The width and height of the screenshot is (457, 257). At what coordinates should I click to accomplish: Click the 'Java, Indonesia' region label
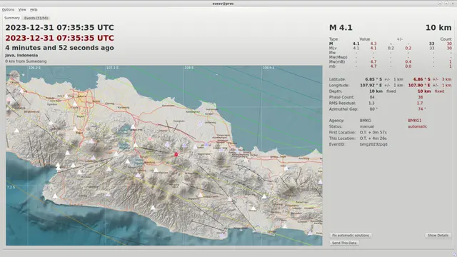click(21, 55)
